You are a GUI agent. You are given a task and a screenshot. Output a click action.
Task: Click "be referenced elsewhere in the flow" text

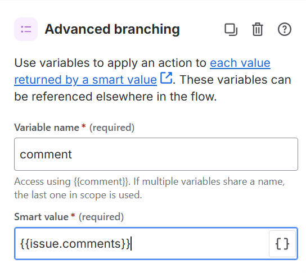[115, 97]
